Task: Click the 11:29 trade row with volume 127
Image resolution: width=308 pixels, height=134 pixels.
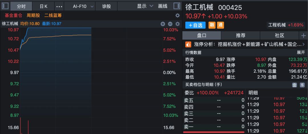Action: click(277, 131)
